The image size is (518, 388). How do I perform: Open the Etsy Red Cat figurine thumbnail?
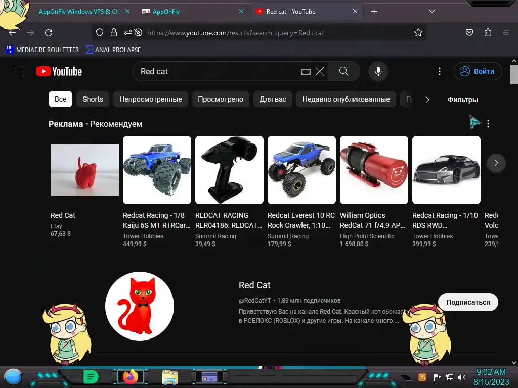pyautogui.click(x=84, y=170)
